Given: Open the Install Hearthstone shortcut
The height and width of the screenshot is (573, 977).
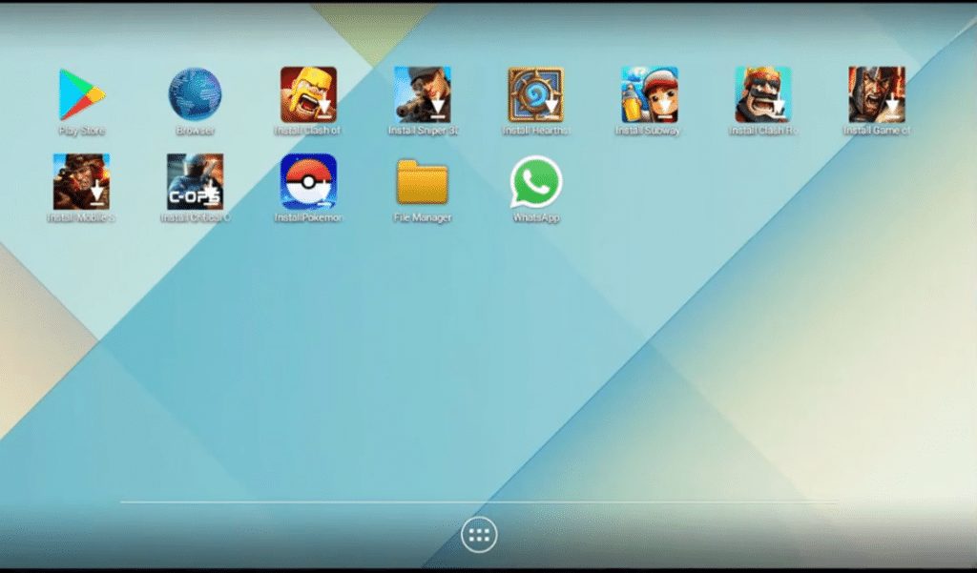Looking at the screenshot, I should 536,94.
